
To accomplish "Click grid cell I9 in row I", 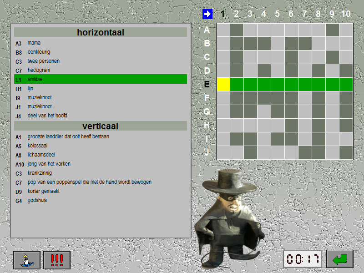I will (333, 139).
